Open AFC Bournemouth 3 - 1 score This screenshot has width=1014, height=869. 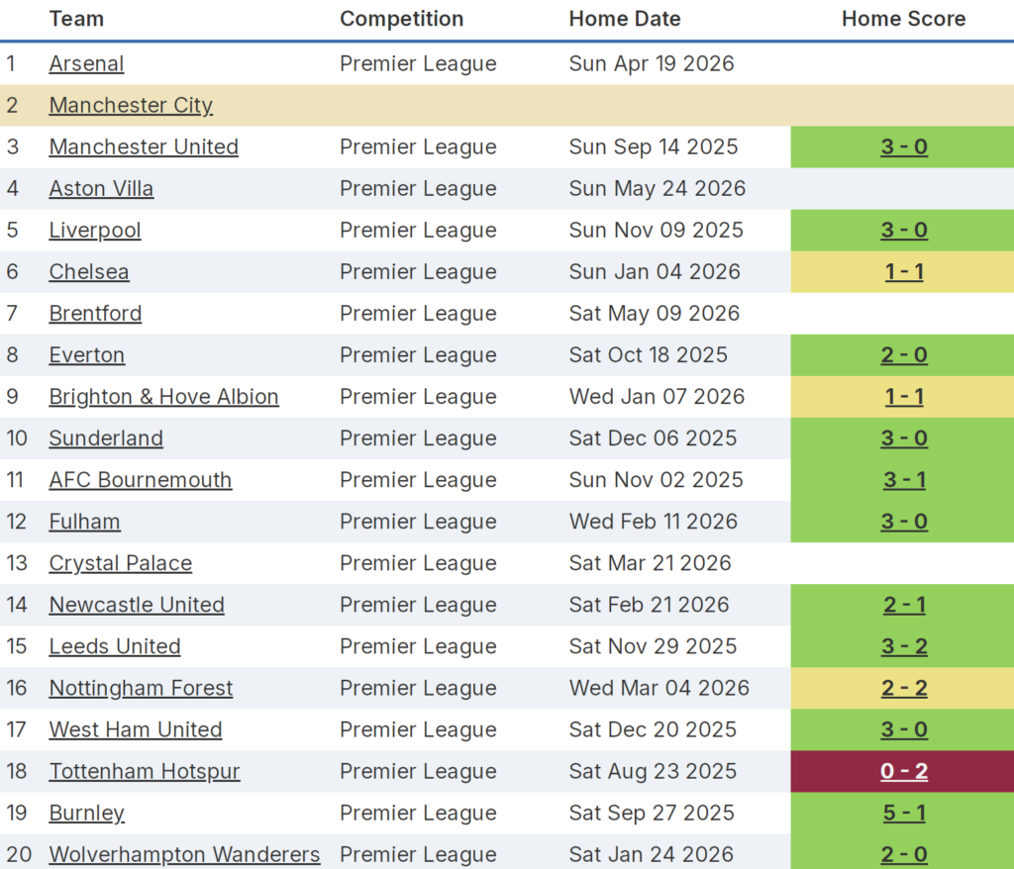(x=903, y=480)
